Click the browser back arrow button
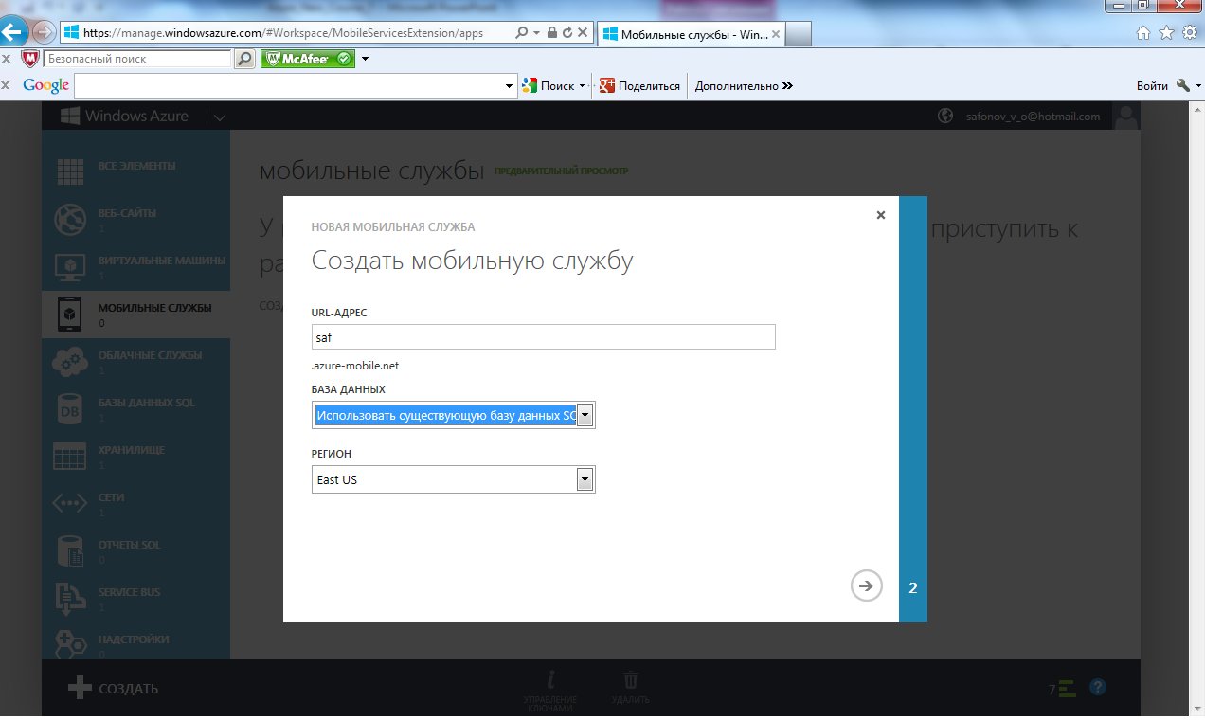Image resolution: width=1205 pixels, height=720 pixels. point(13,32)
